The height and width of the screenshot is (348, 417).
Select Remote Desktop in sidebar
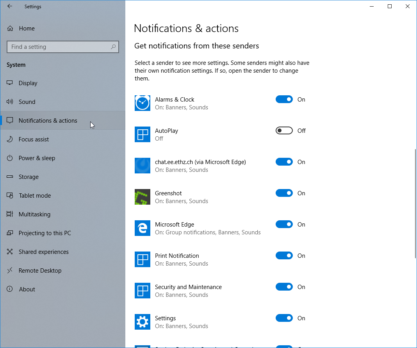[x=63, y=270]
